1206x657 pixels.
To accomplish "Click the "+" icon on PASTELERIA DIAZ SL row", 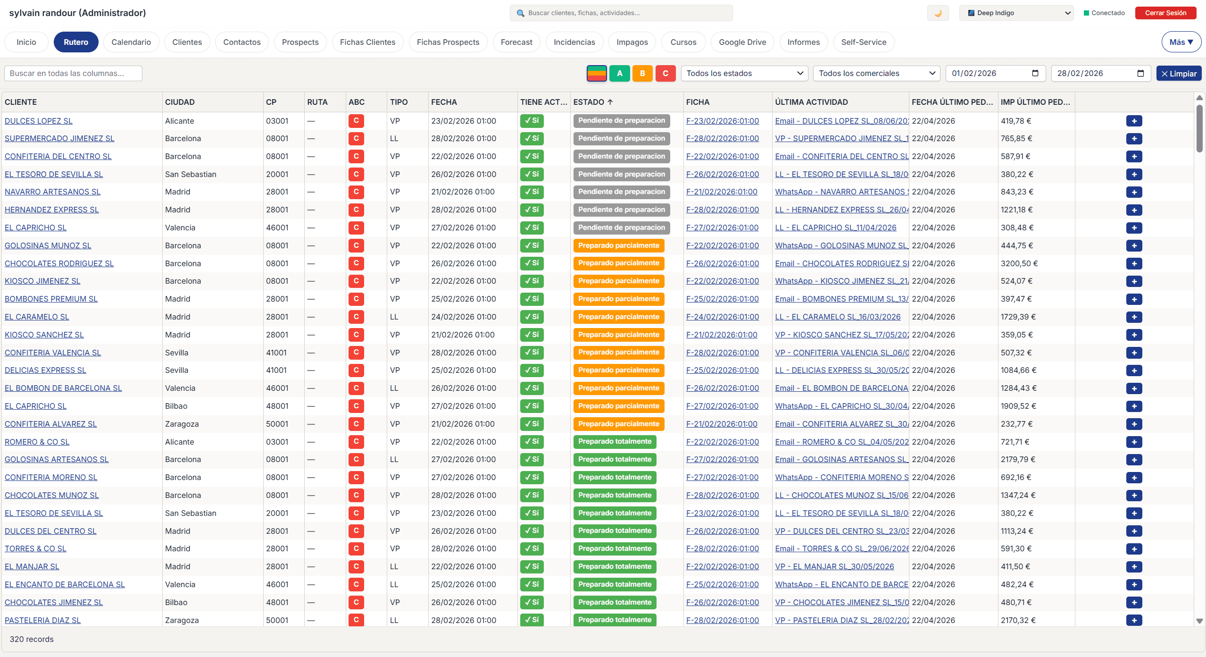I will pos(1135,620).
